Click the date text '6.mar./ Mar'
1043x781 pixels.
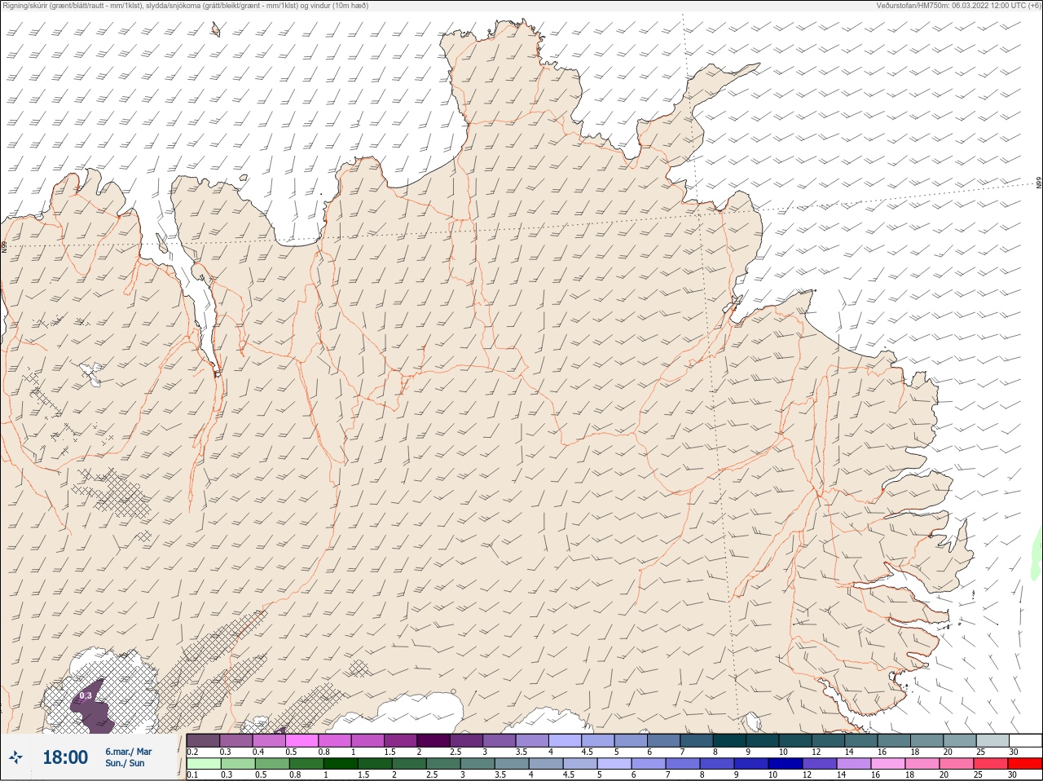[128, 752]
